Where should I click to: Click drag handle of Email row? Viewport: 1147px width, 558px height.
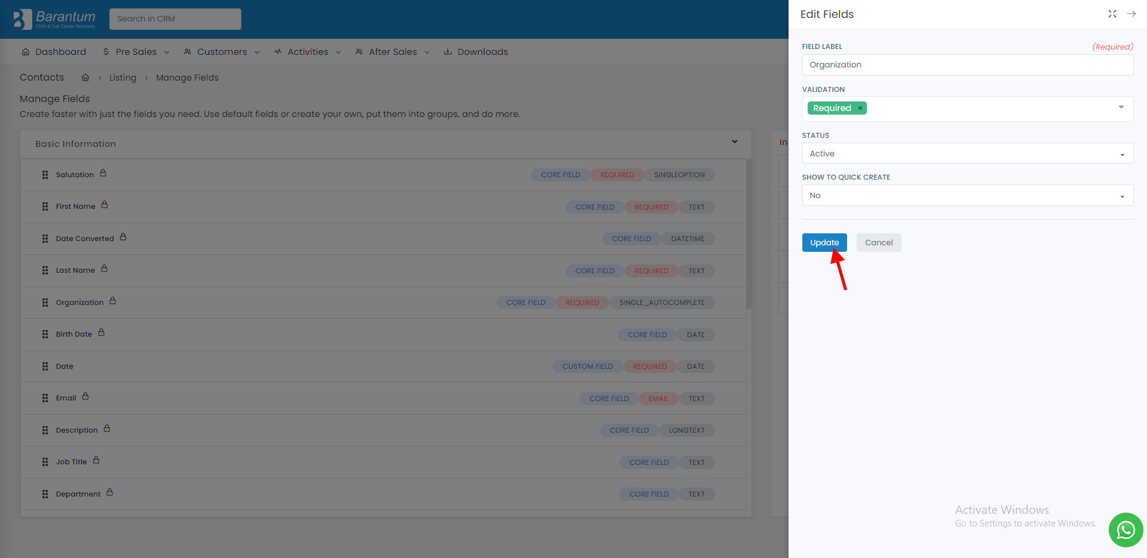[45, 398]
